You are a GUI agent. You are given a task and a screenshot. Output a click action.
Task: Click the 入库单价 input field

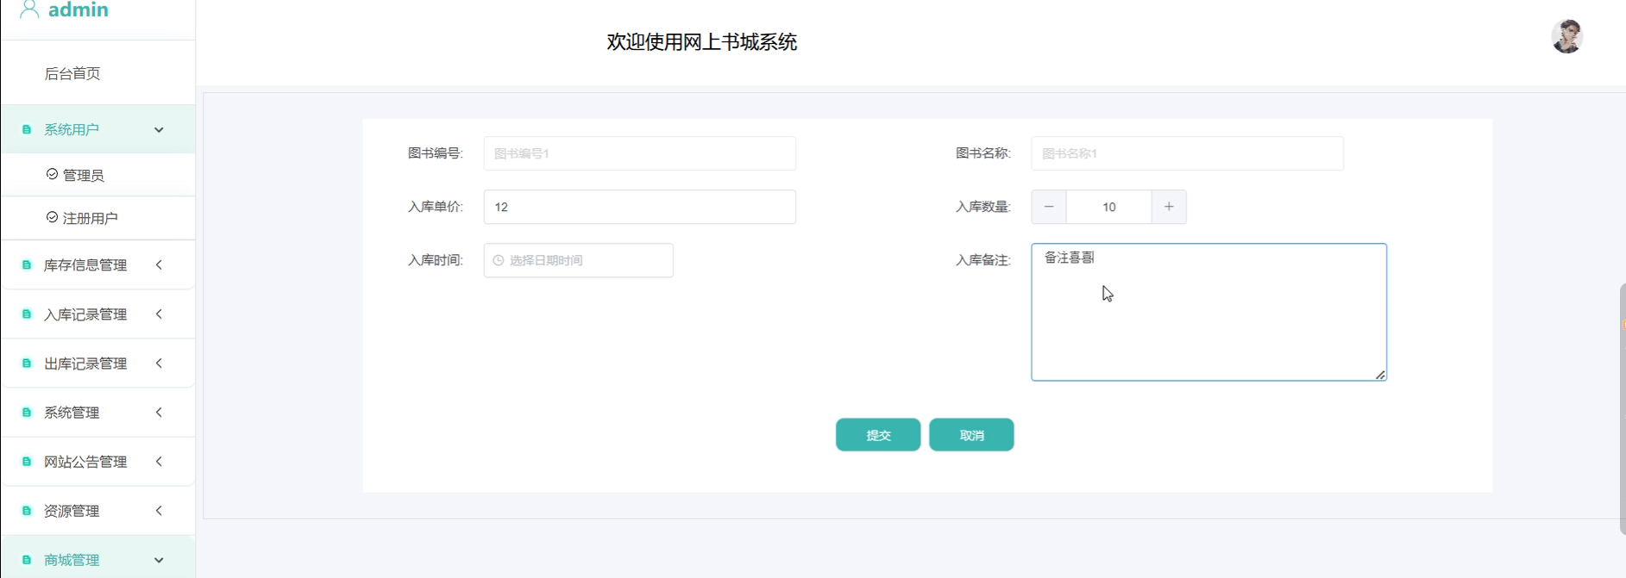pyautogui.click(x=639, y=207)
